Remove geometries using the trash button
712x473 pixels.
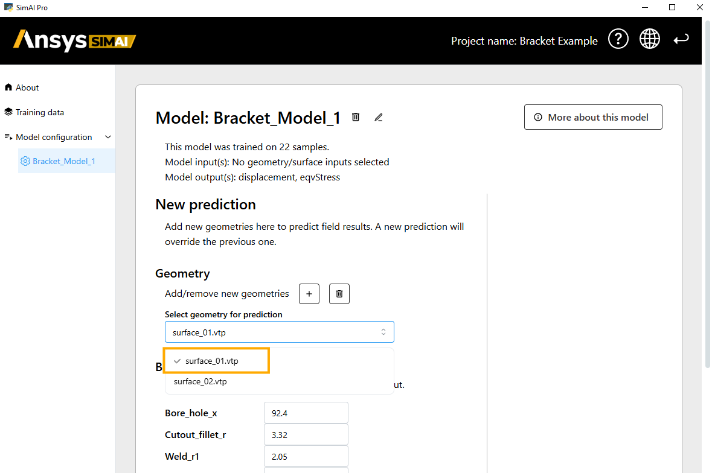click(339, 294)
